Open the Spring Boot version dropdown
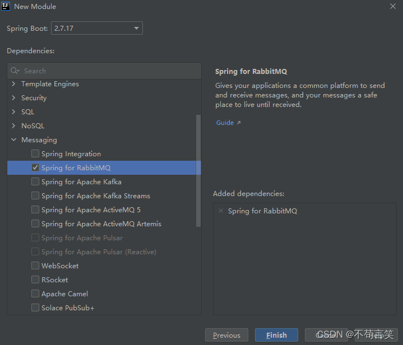The width and height of the screenshot is (403, 345). point(136,28)
